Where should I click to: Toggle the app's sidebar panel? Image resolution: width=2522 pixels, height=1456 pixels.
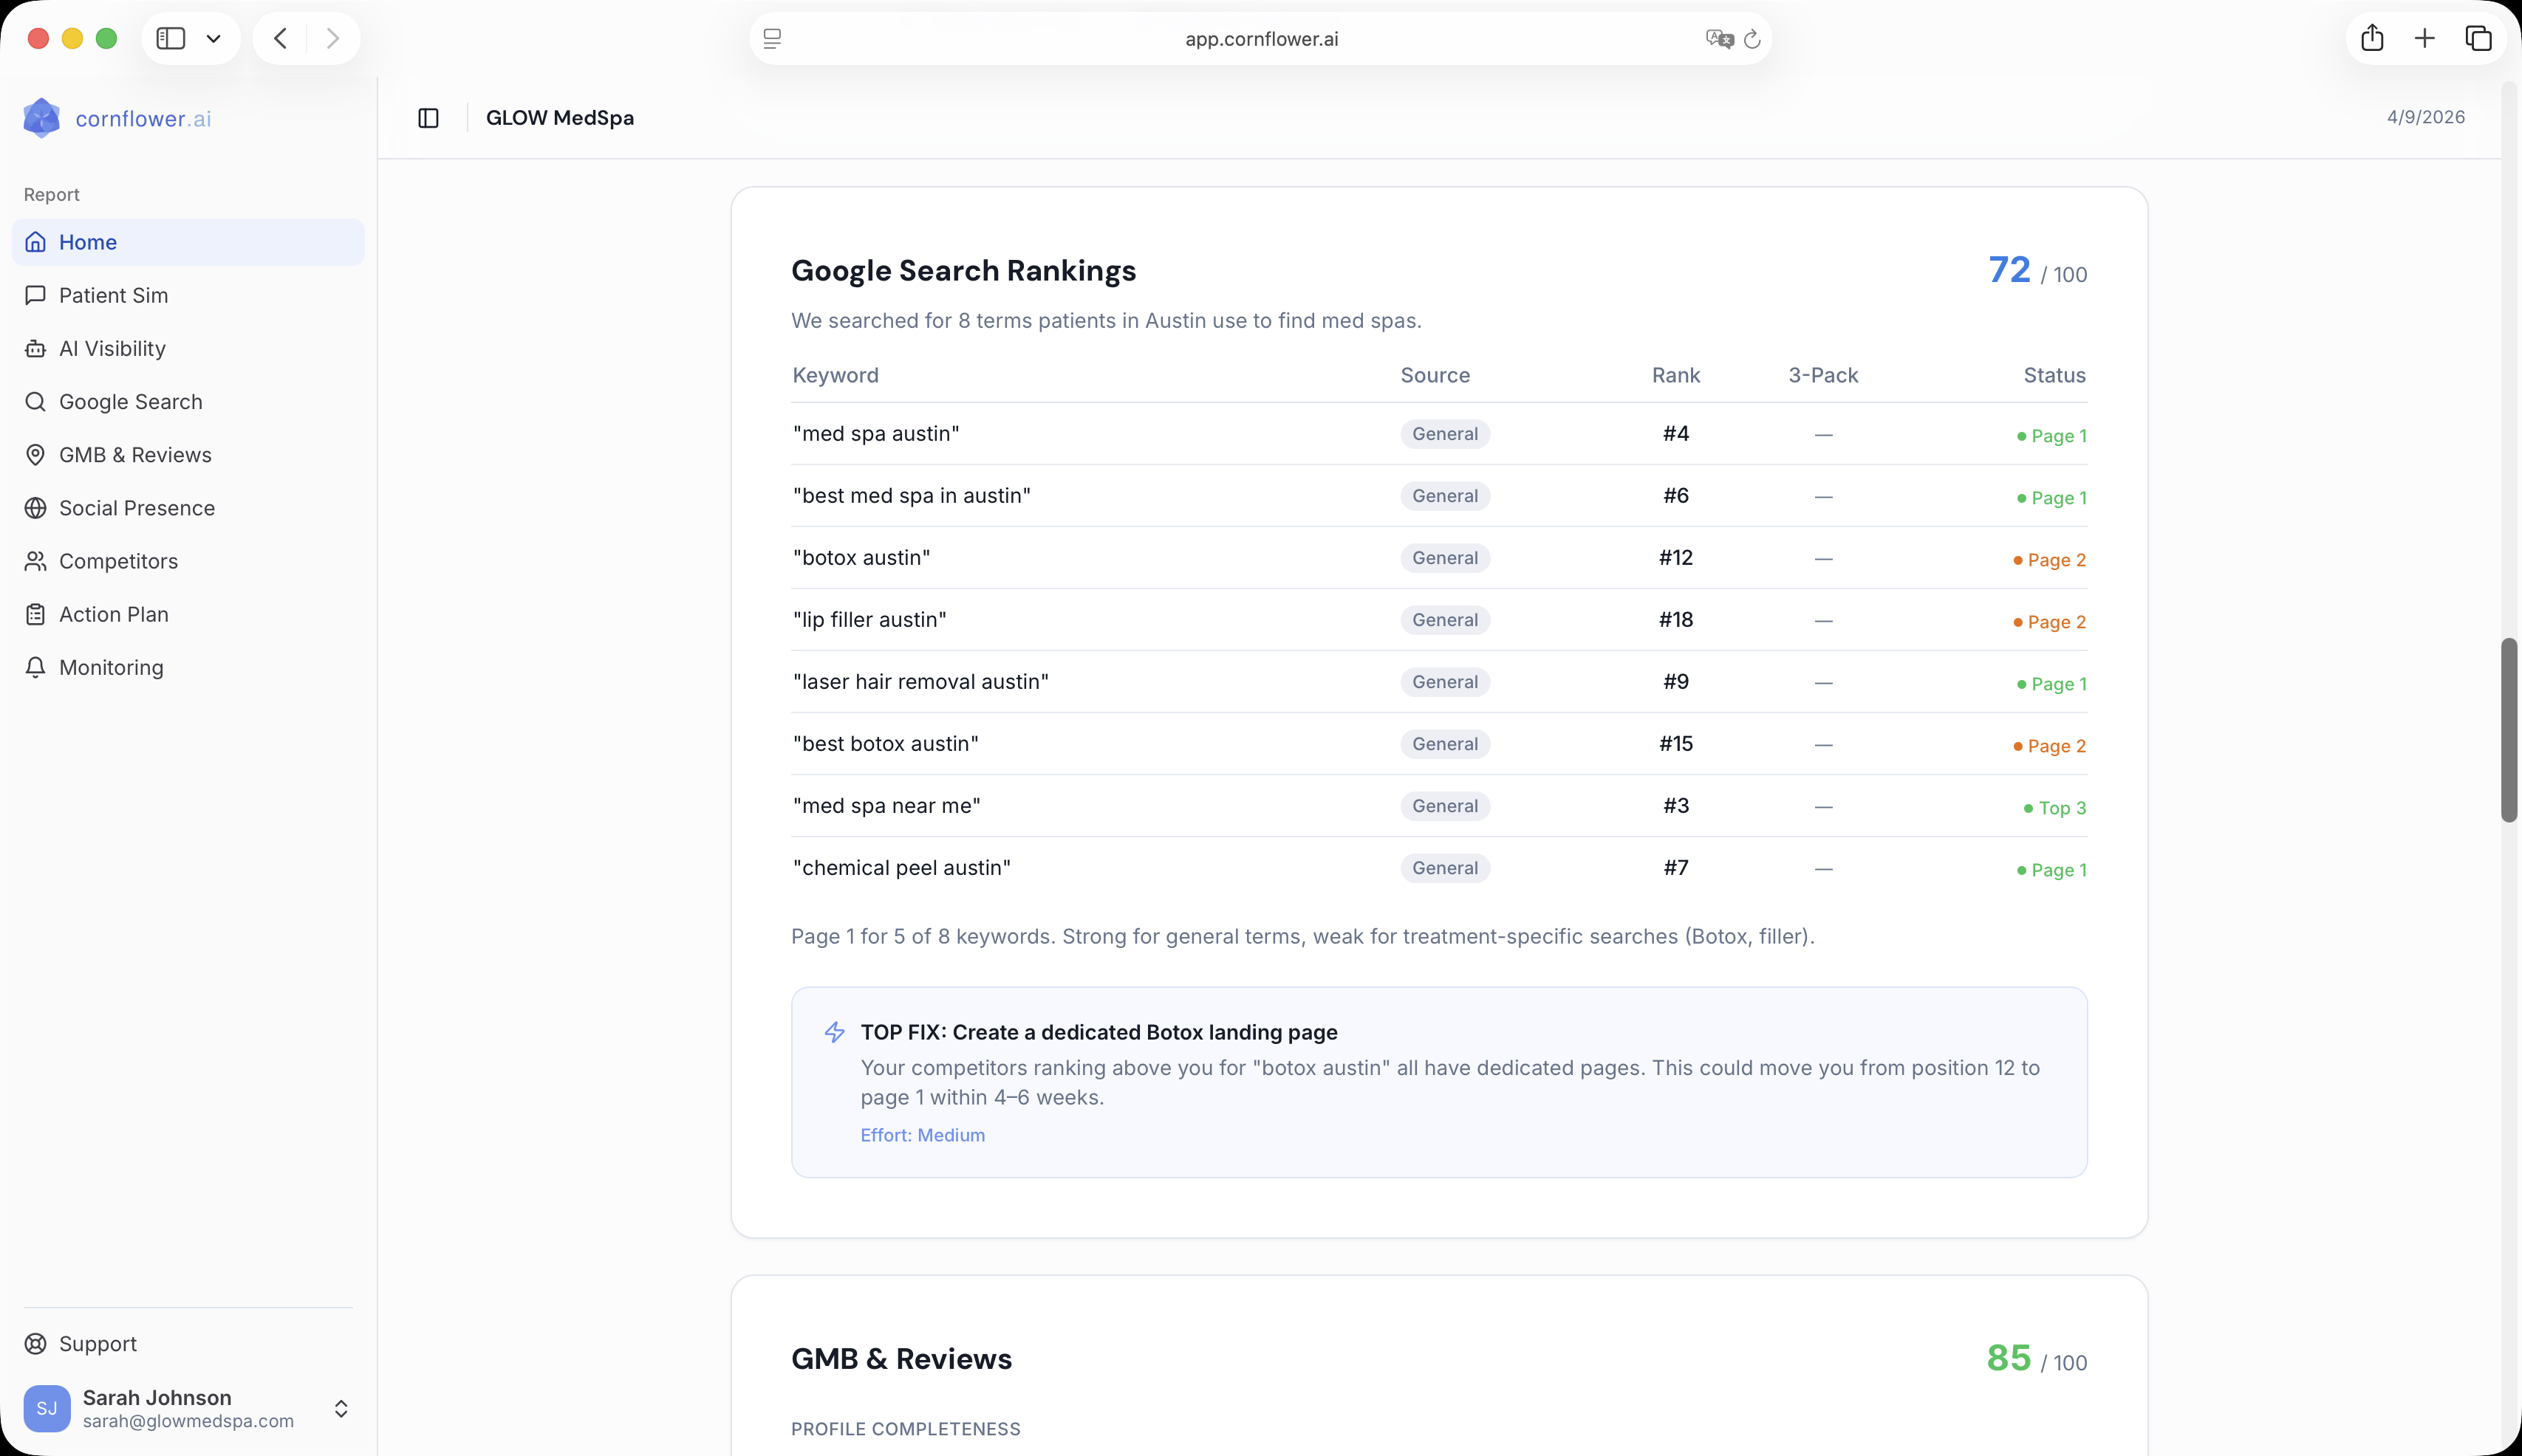coord(428,117)
